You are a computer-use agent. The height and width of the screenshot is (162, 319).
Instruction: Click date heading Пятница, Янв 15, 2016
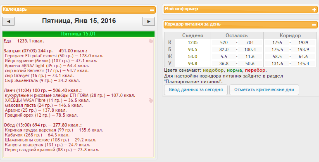pyautogui.click(x=79, y=21)
